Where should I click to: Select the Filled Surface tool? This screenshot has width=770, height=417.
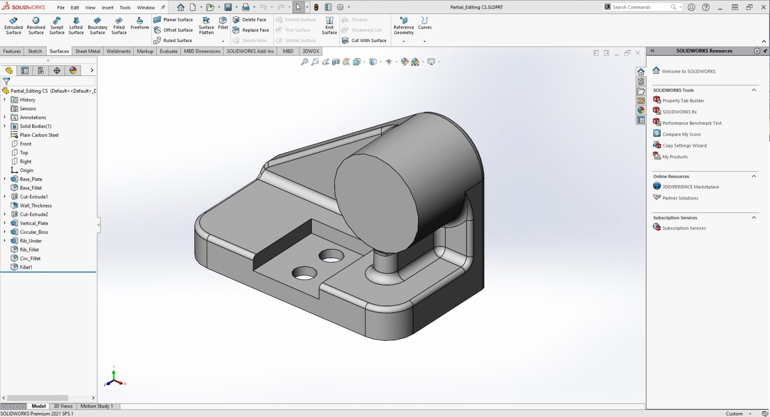coord(119,26)
